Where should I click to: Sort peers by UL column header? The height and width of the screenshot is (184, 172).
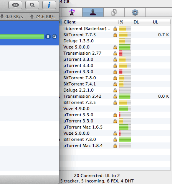tap(160, 22)
